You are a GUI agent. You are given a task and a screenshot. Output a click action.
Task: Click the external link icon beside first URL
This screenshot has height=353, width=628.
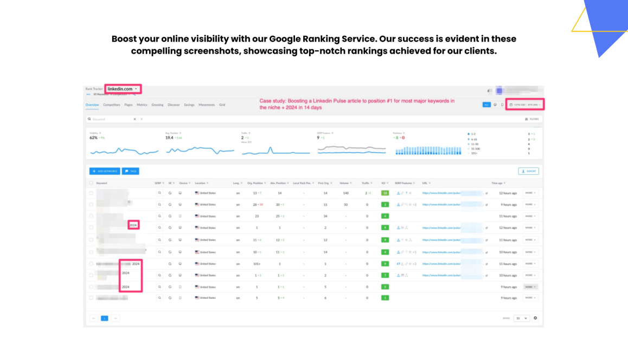[x=486, y=193]
